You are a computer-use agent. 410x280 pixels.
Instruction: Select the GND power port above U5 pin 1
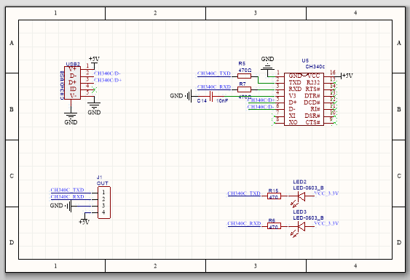(x=267, y=63)
